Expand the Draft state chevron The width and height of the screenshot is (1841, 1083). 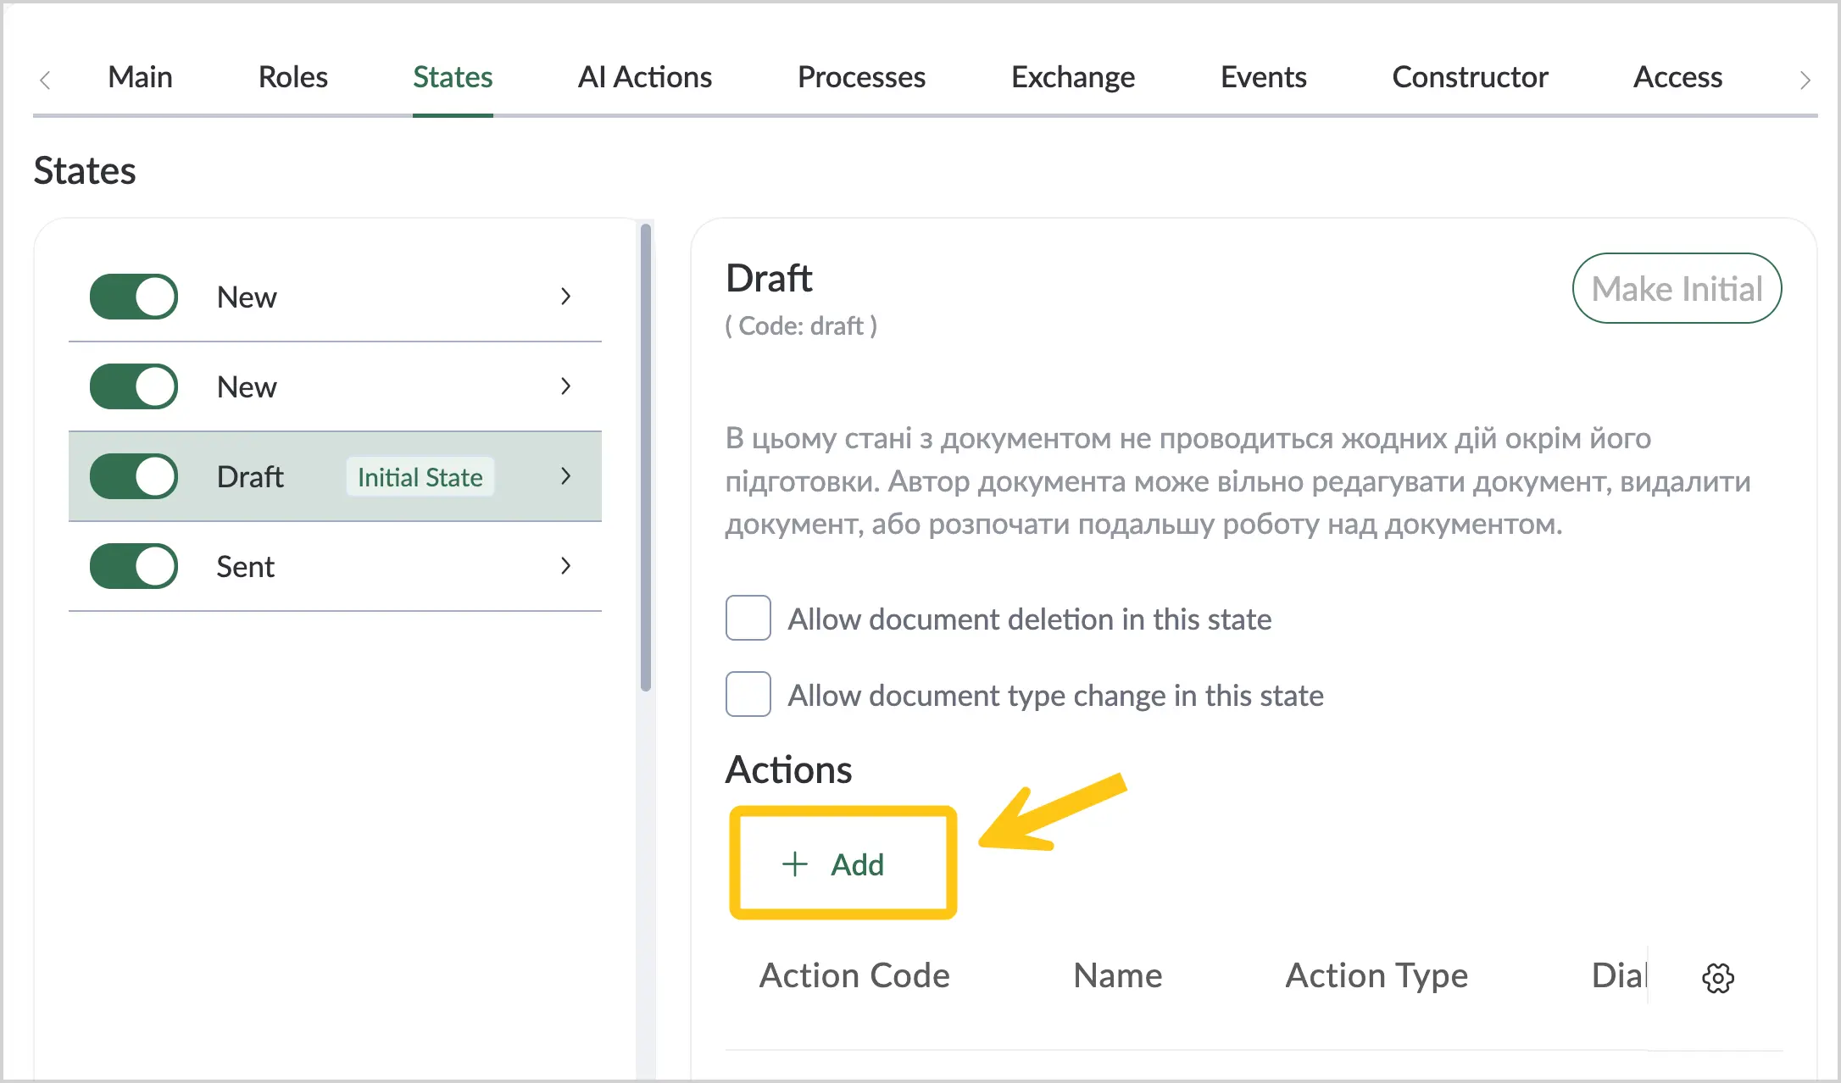pos(565,476)
